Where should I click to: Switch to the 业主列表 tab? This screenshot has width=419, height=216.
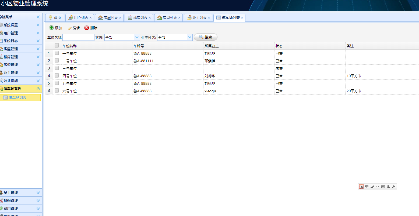coord(198,18)
